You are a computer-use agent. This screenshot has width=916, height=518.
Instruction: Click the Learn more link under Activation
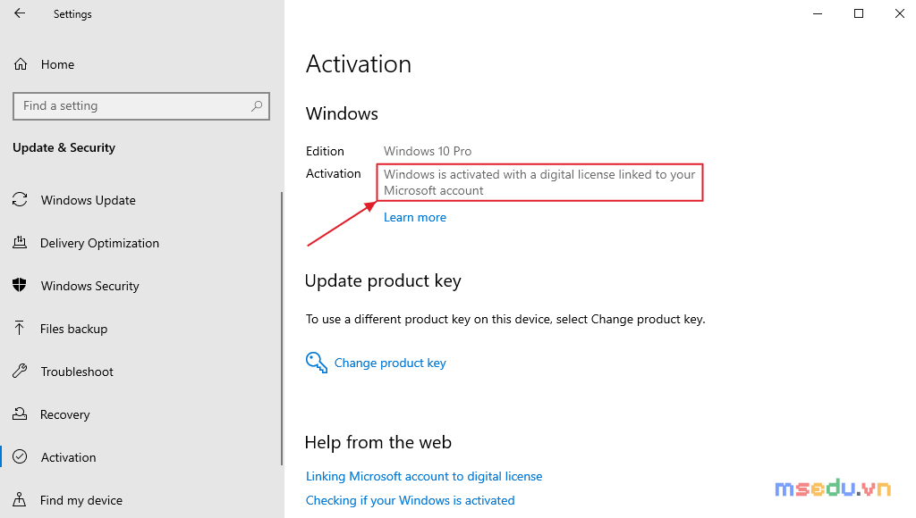tap(415, 217)
